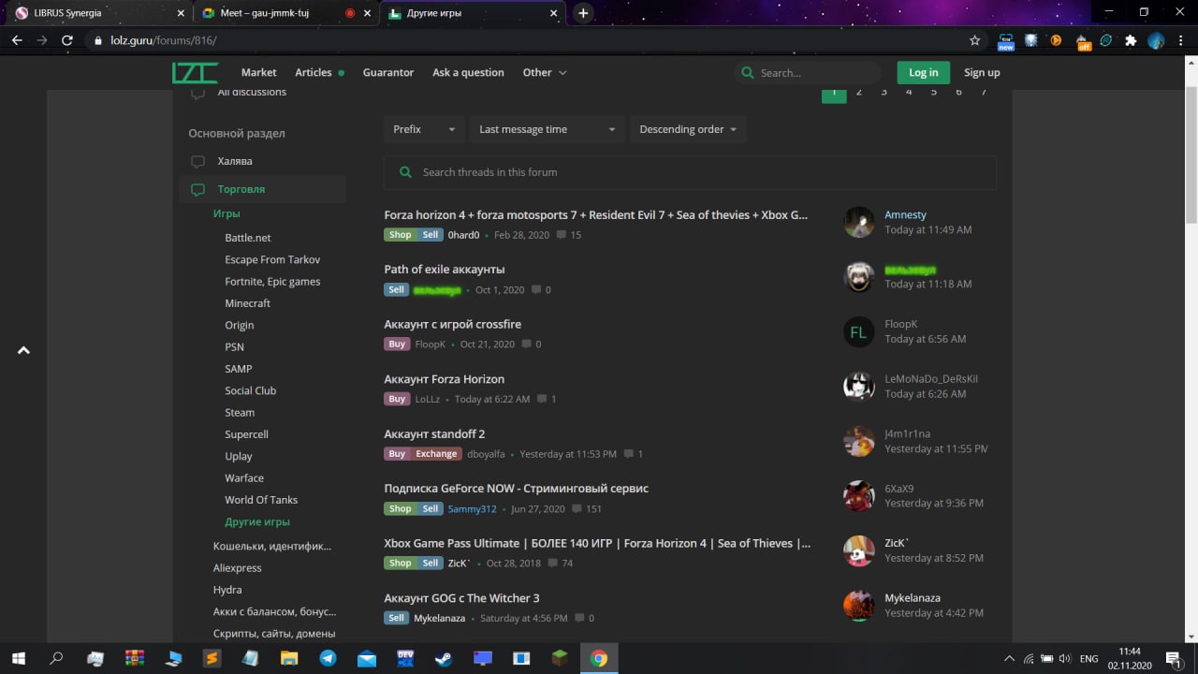The image size is (1198, 674).
Task: Open Aliexpress section in the sidebar
Action: click(x=238, y=568)
